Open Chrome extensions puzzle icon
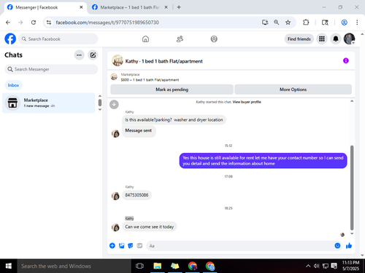This screenshot has width=365, height=273. (x=306, y=23)
